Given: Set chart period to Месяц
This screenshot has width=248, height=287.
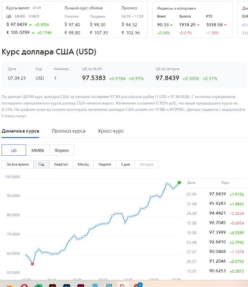Looking at the screenshot, I should [x=83, y=164].
